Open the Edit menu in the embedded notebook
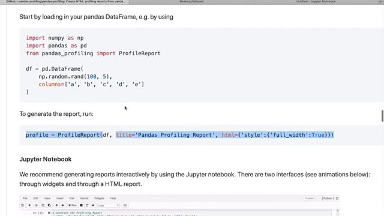 [36, 198]
